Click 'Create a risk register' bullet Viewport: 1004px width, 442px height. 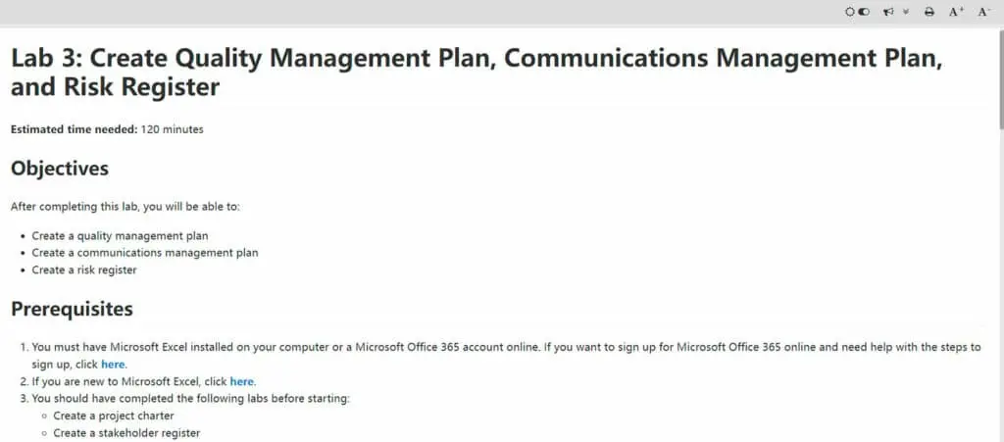click(84, 270)
